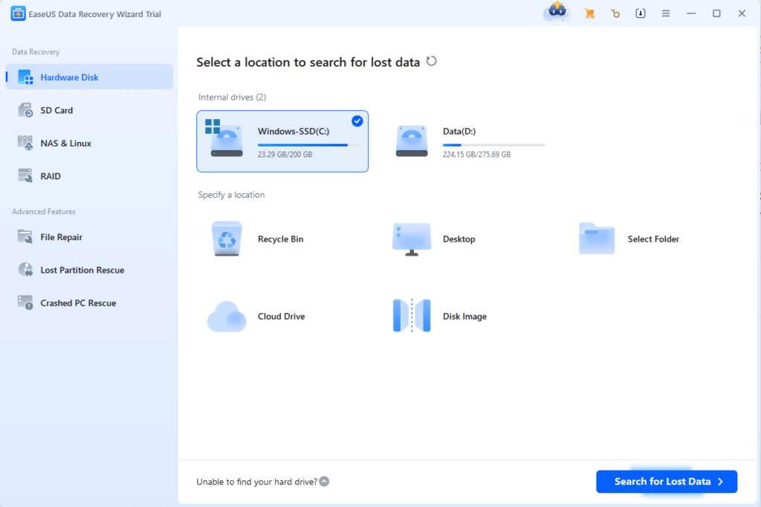Open Select Folder location
This screenshot has height=507, width=761.
(629, 239)
